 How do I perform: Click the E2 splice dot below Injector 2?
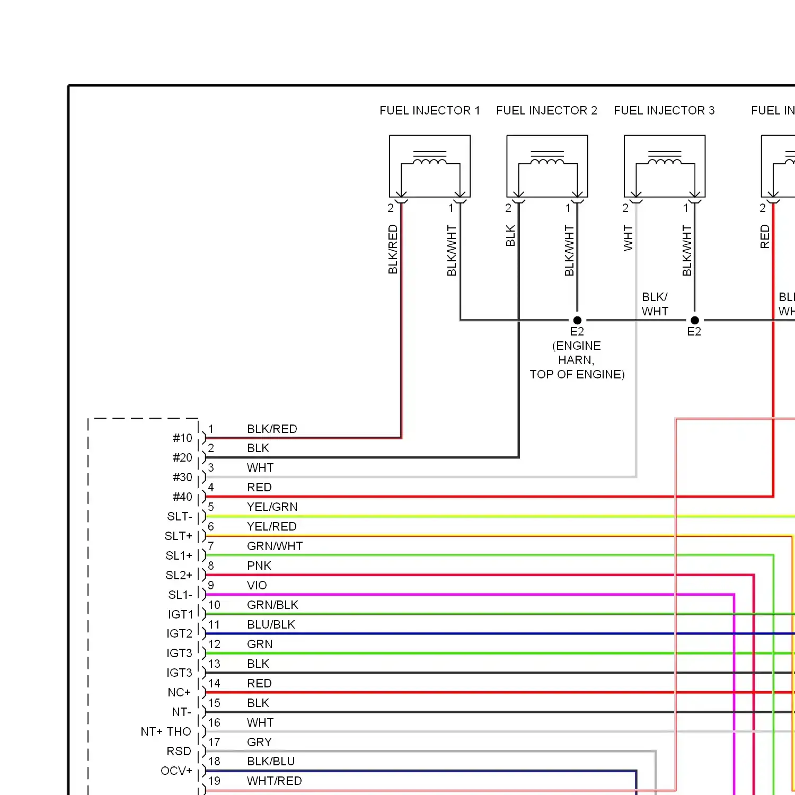(577, 320)
